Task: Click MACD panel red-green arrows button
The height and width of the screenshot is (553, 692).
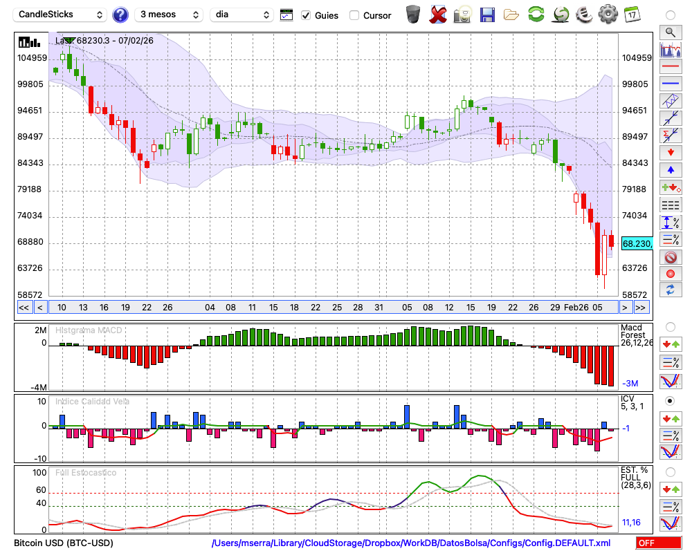Action: click(671, 344)
